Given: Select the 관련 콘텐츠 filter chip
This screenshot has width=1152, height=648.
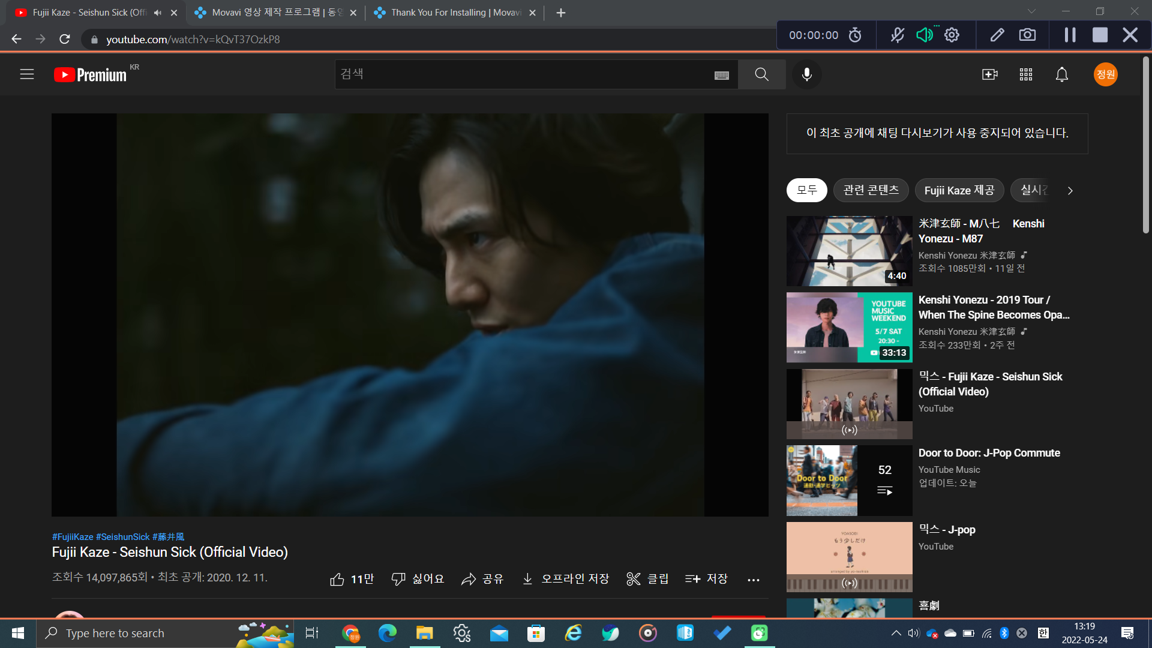Looking at the screenshot, I should tap(871, 190).
